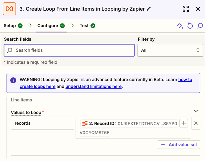Insert data with the plus button
This screenshot has height=161, width=205.
[184, 123]
